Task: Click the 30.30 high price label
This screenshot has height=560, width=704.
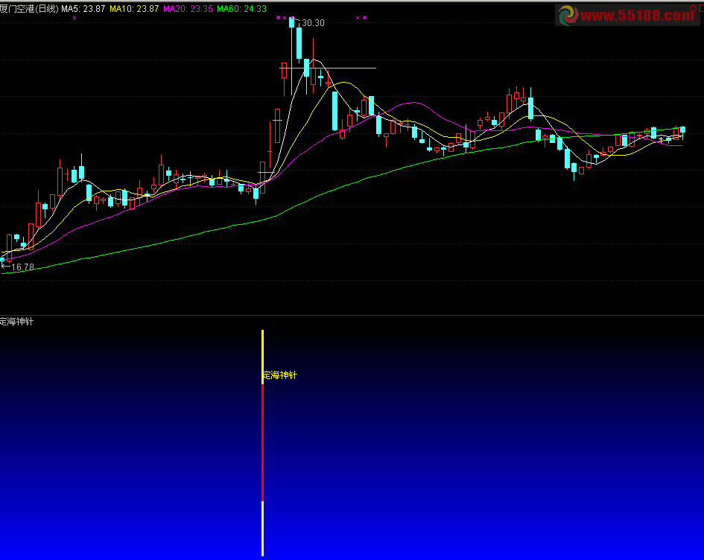Action: pyautogui.click(x=313, y=23)
